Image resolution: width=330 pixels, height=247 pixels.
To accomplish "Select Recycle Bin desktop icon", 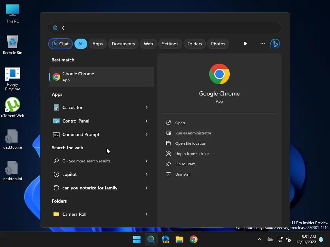I will point(13,45).
